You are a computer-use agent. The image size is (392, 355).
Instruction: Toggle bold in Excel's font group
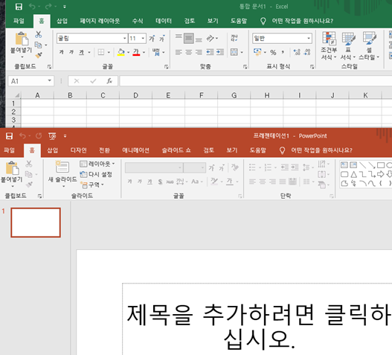click(62, 52)
